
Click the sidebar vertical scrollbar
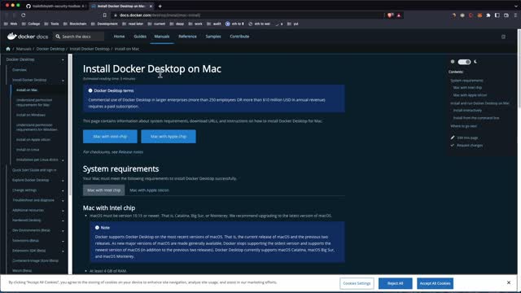70,125
